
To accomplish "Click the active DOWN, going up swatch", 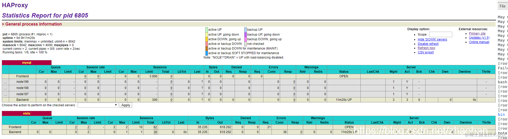I will pyautogui.click(x=207, y=39).
